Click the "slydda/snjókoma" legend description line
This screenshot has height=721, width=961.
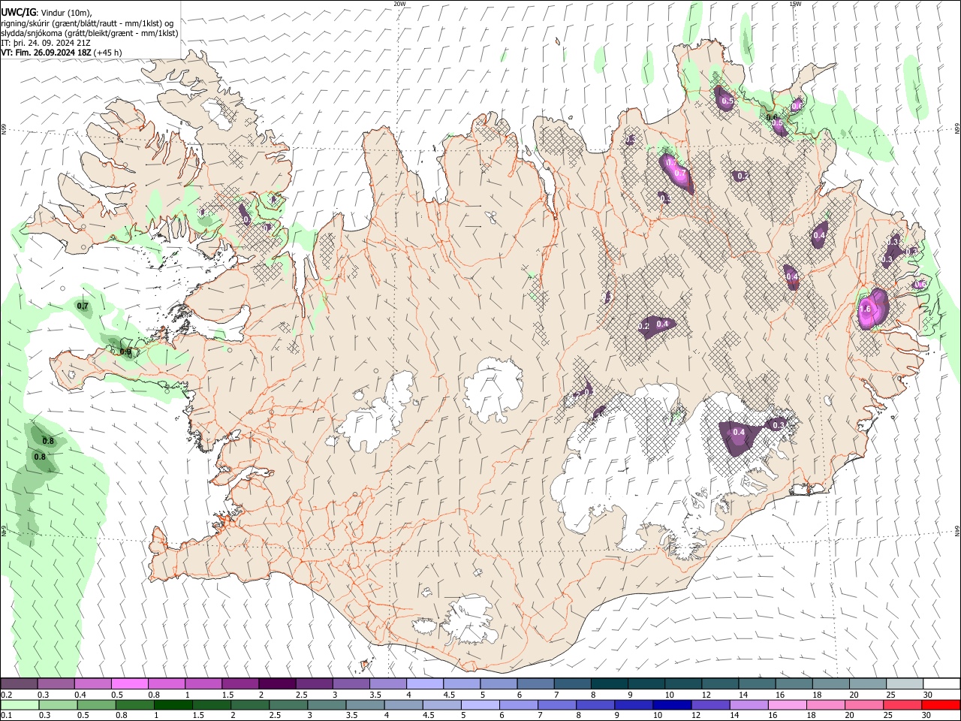pos(89,33)
